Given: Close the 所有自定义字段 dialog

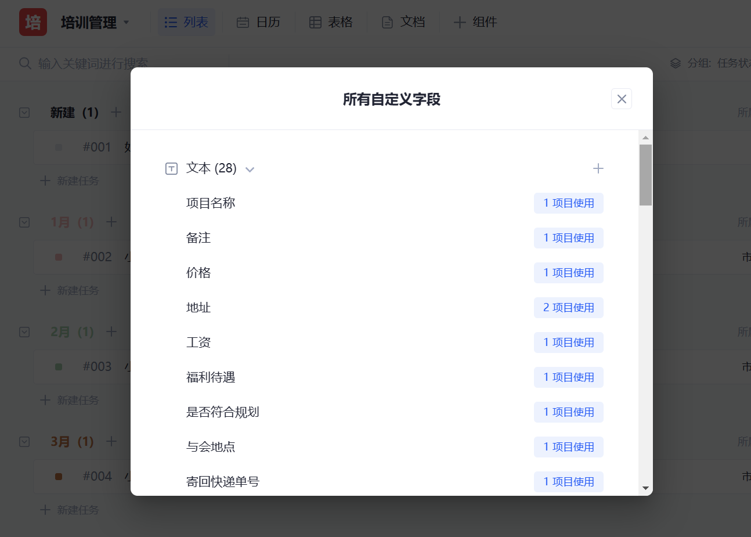Looking at the screenshot, I should [621, 99].
